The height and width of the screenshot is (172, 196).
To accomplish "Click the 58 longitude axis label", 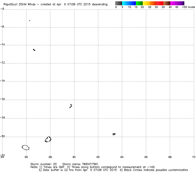I will click(x=50, y=157).
